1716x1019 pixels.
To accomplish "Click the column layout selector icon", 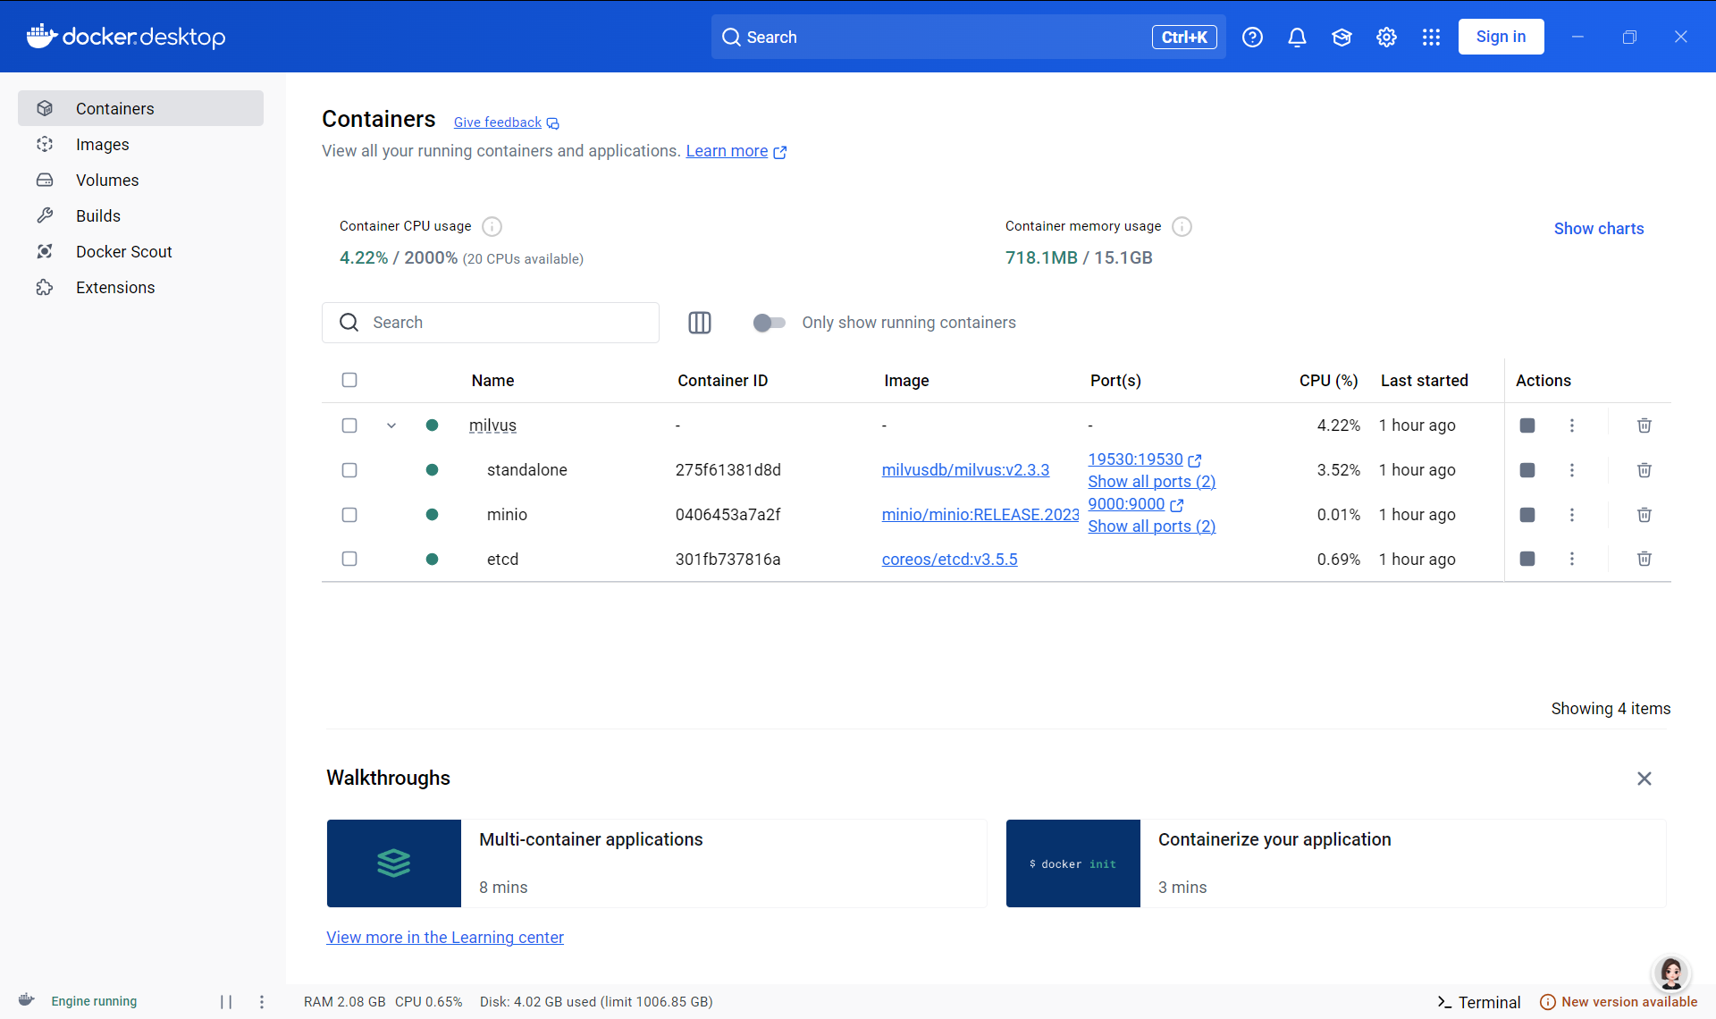I will click(700, 323).
